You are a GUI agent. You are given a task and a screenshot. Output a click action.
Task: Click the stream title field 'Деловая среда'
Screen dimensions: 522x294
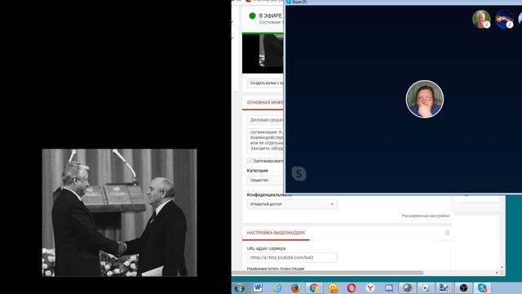tap(265, 120)
